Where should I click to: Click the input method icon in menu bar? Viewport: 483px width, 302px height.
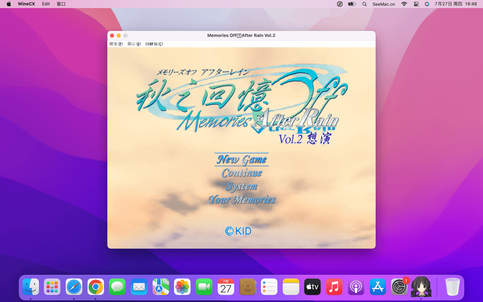pos(340,4)
